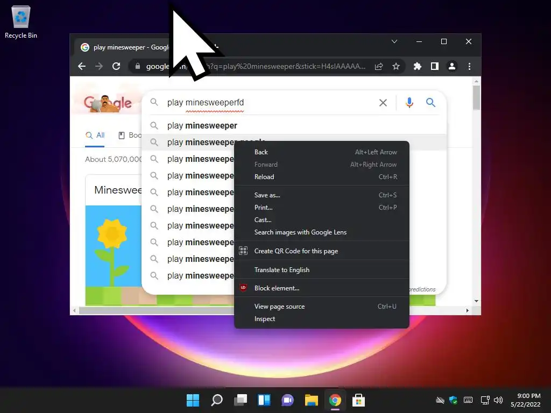Submit search with blue magnifier icon
The image size is (551, 413).
click(x=431, y=103)
